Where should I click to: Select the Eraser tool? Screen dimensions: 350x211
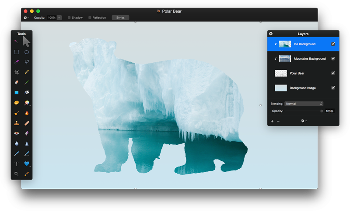(17, 82)
